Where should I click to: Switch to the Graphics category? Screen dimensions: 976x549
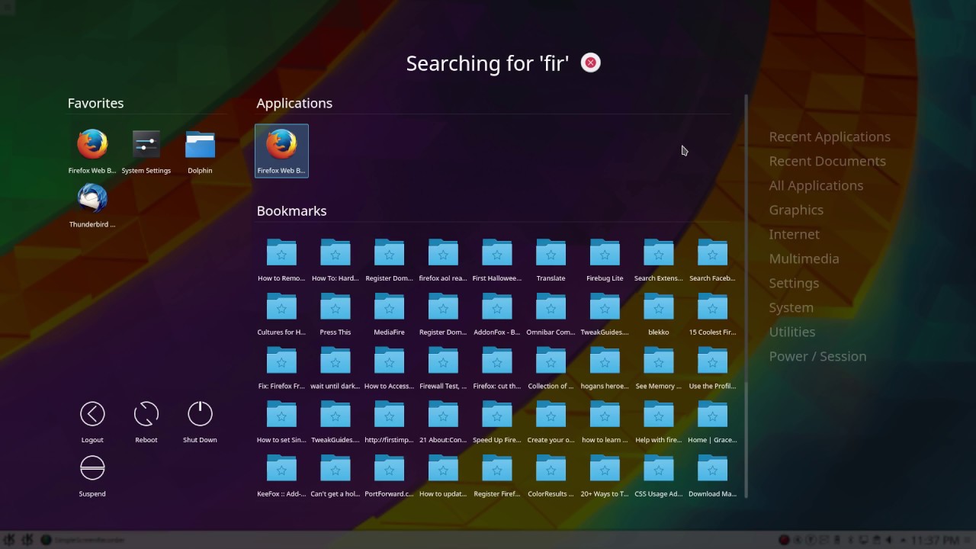796,210
